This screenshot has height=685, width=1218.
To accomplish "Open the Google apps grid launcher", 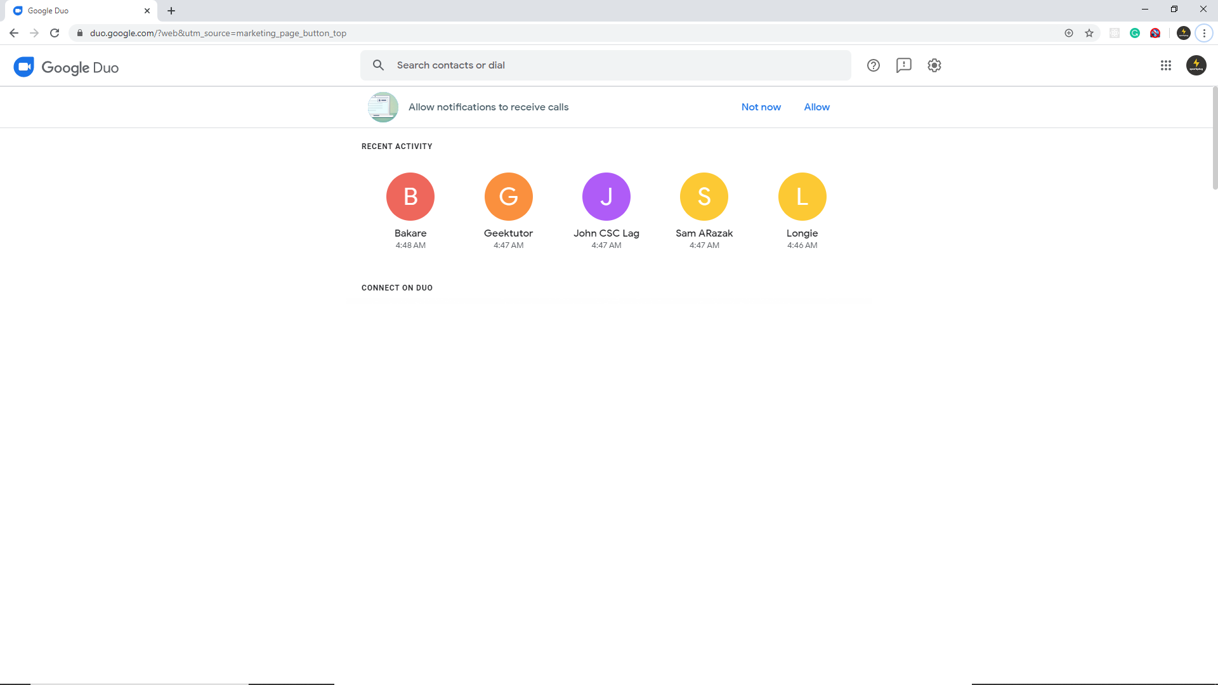I will pyautogui.click(x=1166, y=65).
